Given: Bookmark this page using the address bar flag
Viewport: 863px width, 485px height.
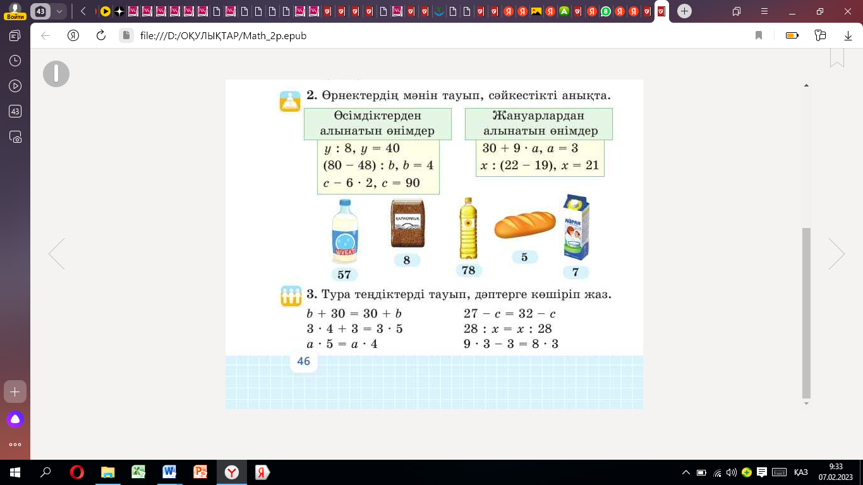Looking at the screenshot, I should click(x=759, y=36).
